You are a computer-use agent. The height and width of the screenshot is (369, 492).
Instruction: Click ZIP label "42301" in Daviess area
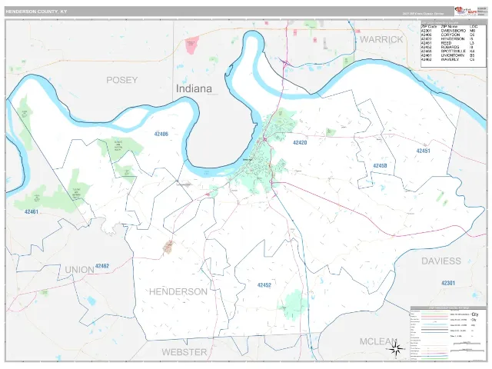click(447, 283)
